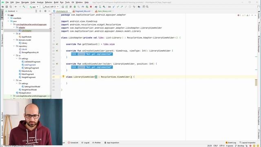Viewport: 261px width, 147px height.
Task: Open the Navigate menu
Action: pyautogui.click(x=25, y=2)
